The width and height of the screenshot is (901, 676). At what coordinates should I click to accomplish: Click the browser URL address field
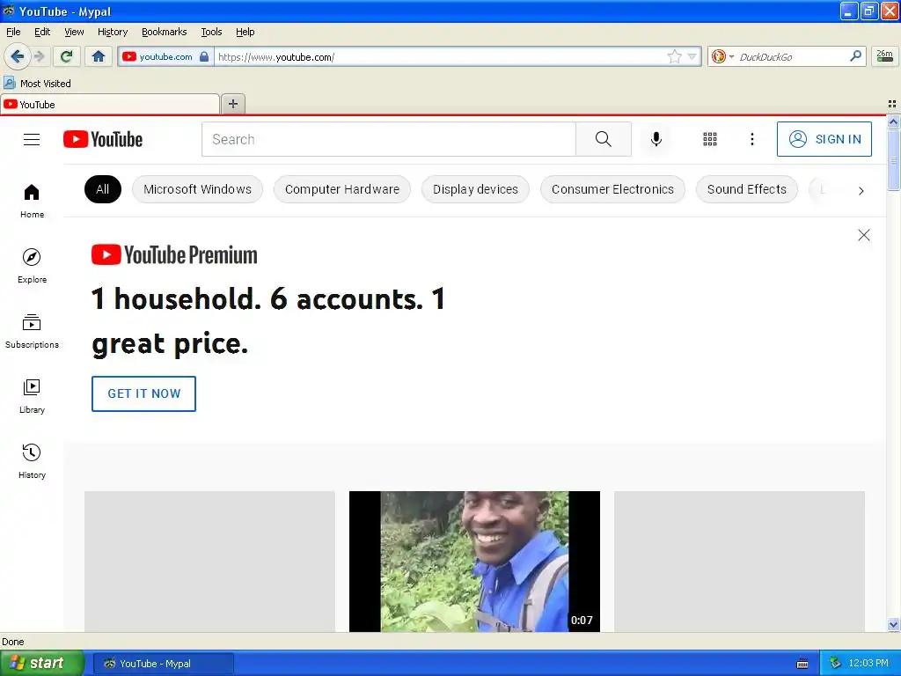click(x=440, y=56)
